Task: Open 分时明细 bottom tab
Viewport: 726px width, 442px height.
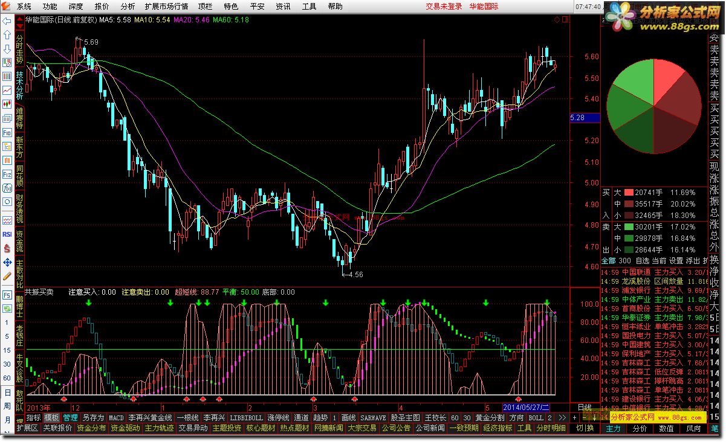Action: pyautogui.click(x=551, y=428)
